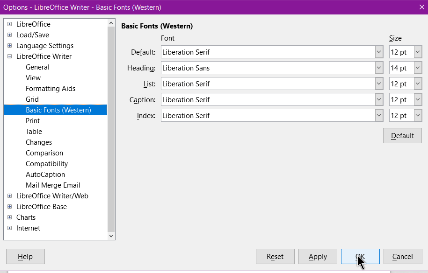Click the Default button to restore fonts
428x273 pixels.
[402, 136]
